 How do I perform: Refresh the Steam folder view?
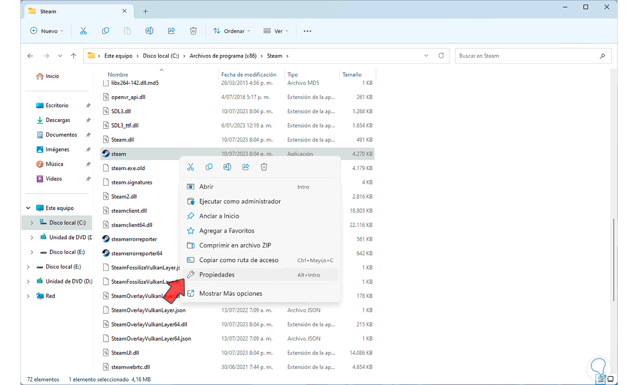[x=441, y=56]
